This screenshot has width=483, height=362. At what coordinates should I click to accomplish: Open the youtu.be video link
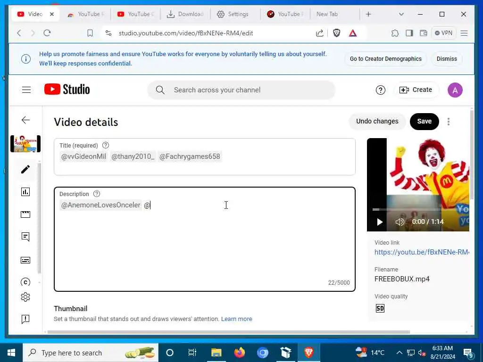pos(421,252)
